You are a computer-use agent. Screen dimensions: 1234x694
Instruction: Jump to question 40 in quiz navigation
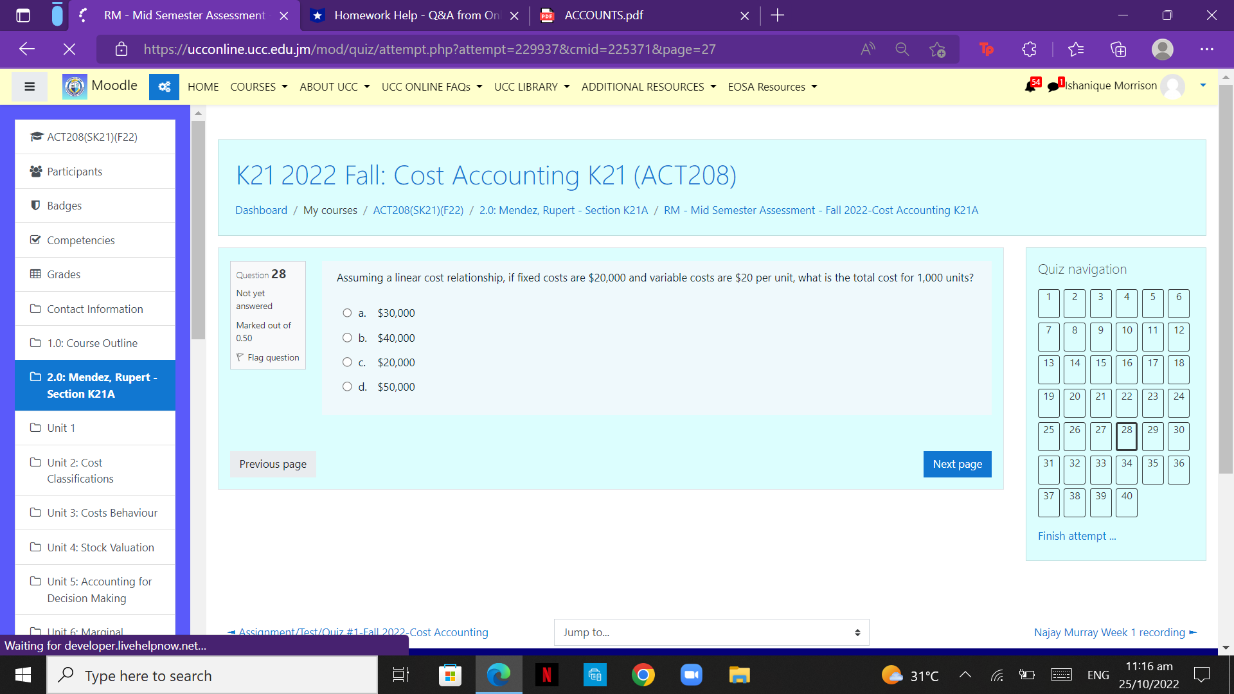click(x=1126, y=503)
